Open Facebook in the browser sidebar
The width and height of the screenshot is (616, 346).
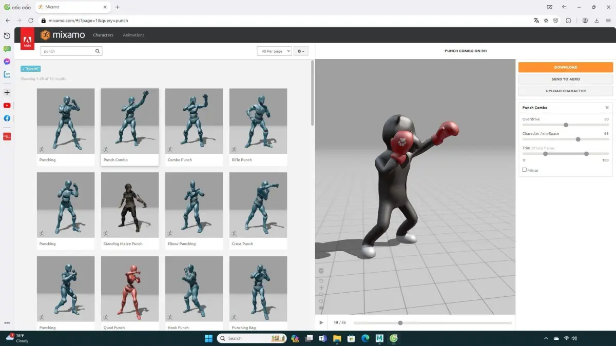[x=7, y=118]
